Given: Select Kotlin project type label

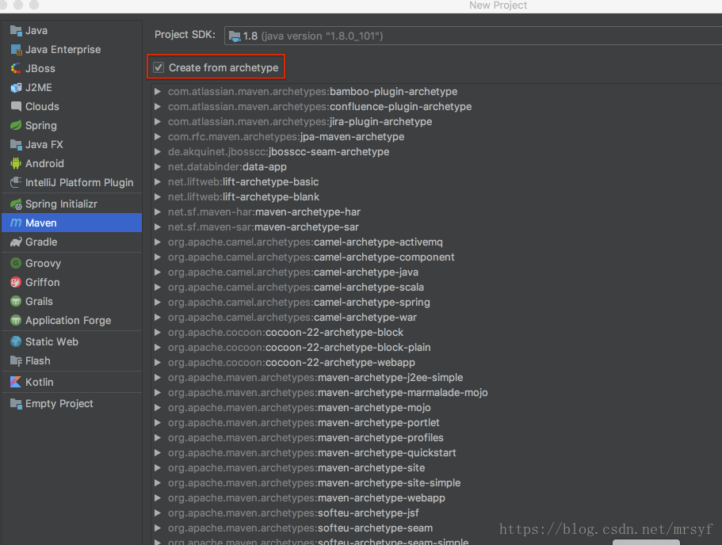Looking at the screenshot, I should (x=39, y=382).
